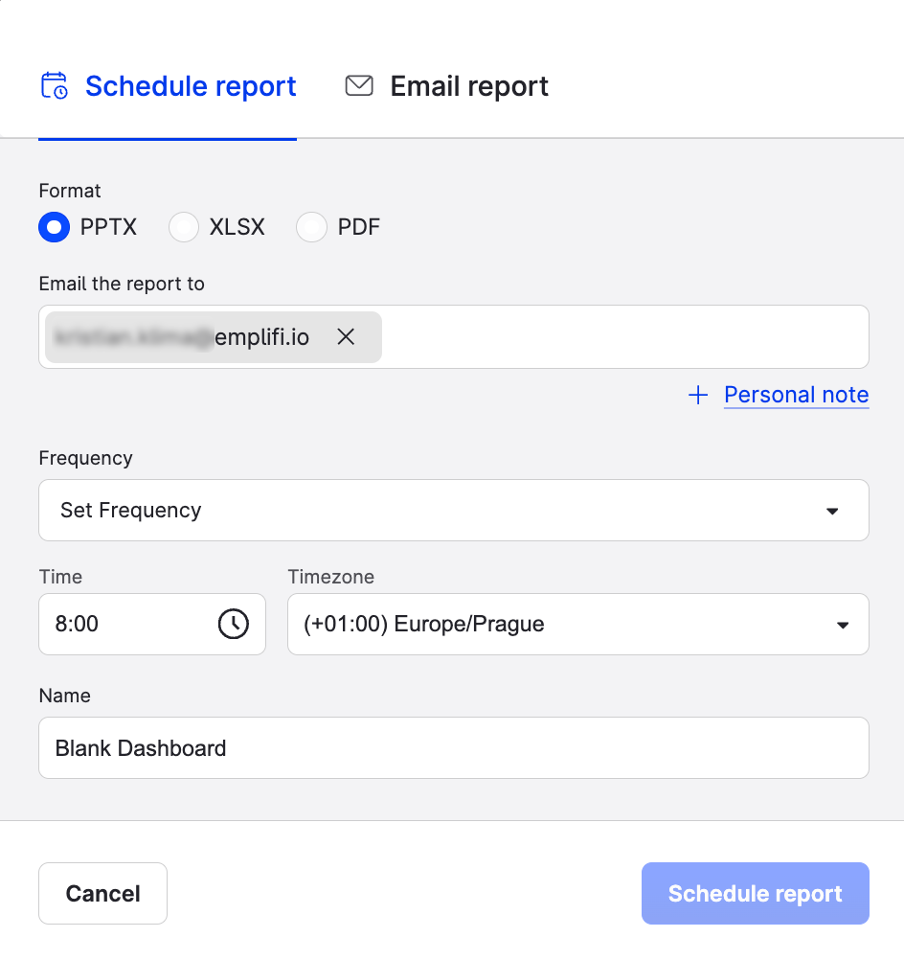
Task: Click the envelope icon beside Email report
Action: (x=359, y=86)
